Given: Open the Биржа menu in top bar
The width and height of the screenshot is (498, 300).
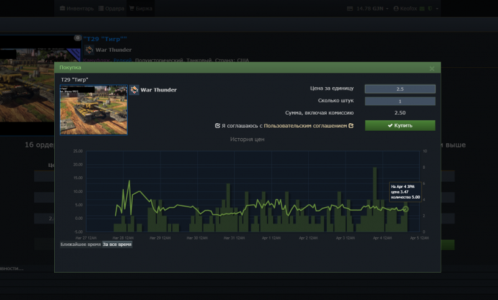Looking at the screenshot, I should pos(141,9).
